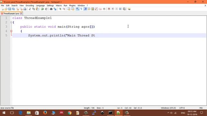Click the UTF-8 encoding status entry
The width and height of the screenshot is (207, 116).
click(x=182, y=108)
